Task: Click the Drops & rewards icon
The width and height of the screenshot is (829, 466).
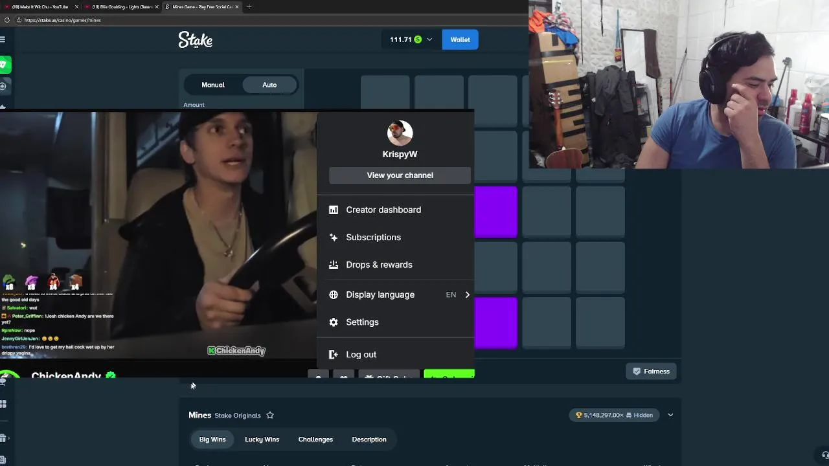Action: (334, 265)
